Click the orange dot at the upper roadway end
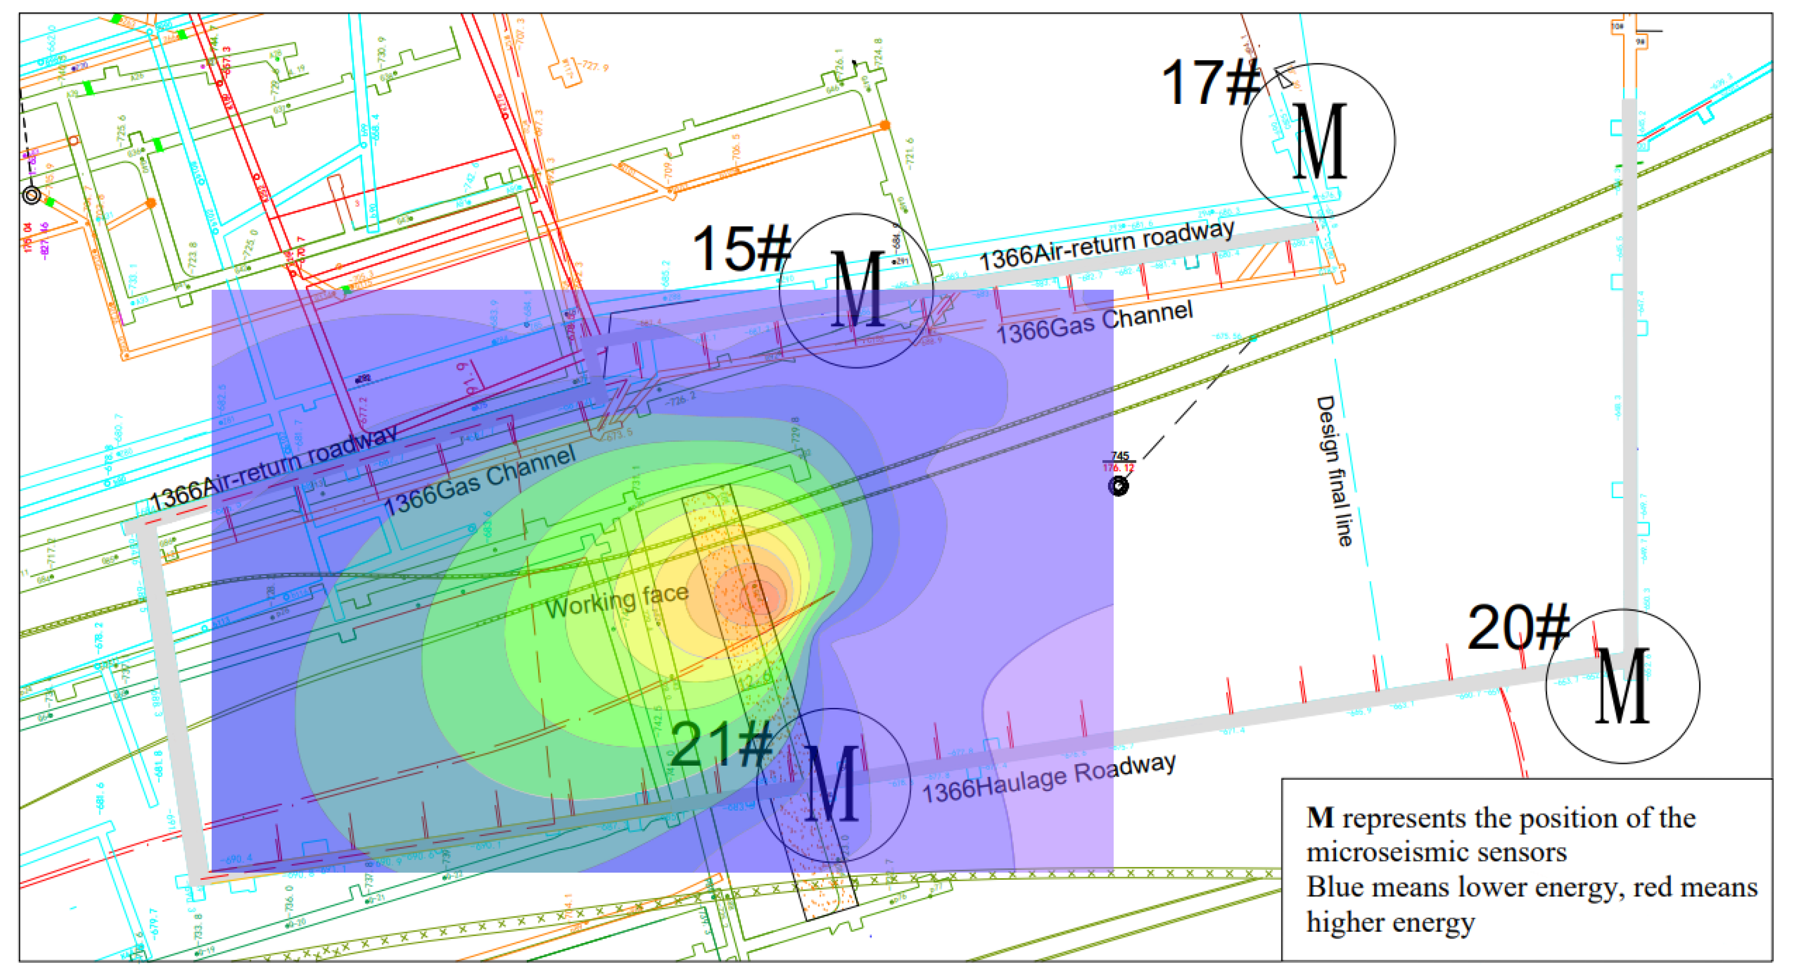The height and width of the screenshot is (977, 1793). pyautogui.click(x=885, y=125)
